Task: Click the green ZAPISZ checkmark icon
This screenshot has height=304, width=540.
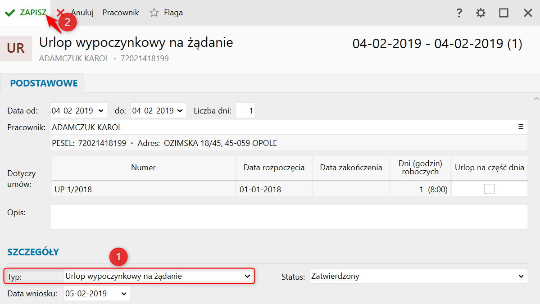Action: [x=10, y=13]
